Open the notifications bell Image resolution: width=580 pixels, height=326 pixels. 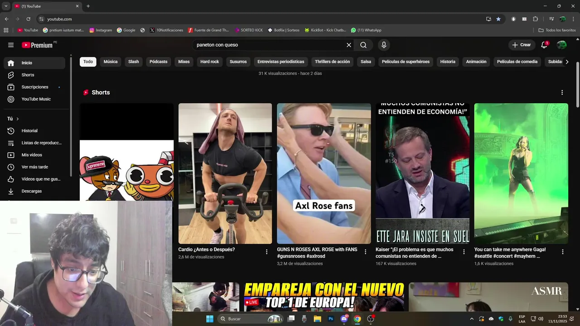[545, 45]
